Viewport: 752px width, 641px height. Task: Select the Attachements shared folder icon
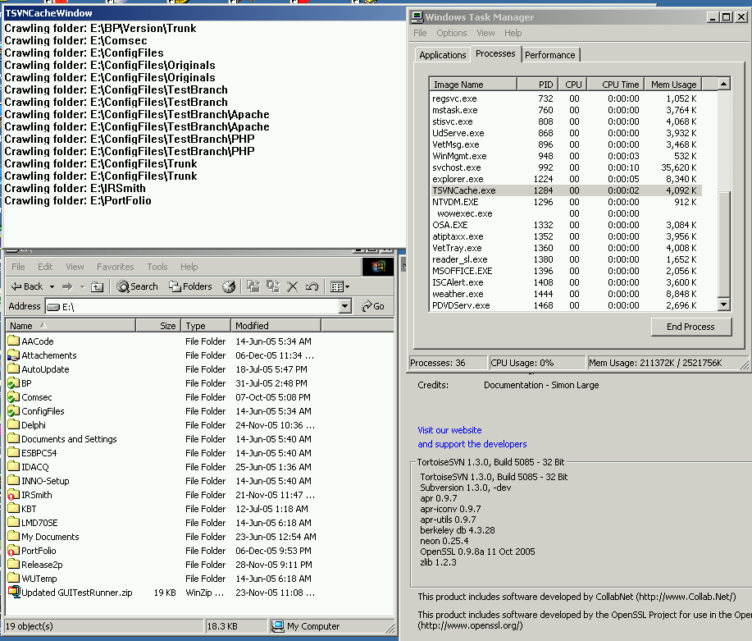point(13,355)
